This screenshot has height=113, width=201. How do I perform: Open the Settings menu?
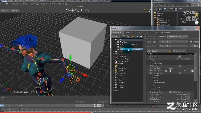coord(35,4)
